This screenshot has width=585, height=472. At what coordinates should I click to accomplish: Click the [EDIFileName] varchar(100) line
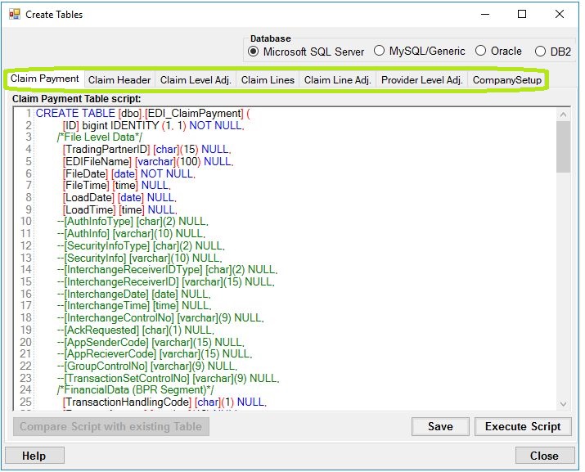(148, 162)
